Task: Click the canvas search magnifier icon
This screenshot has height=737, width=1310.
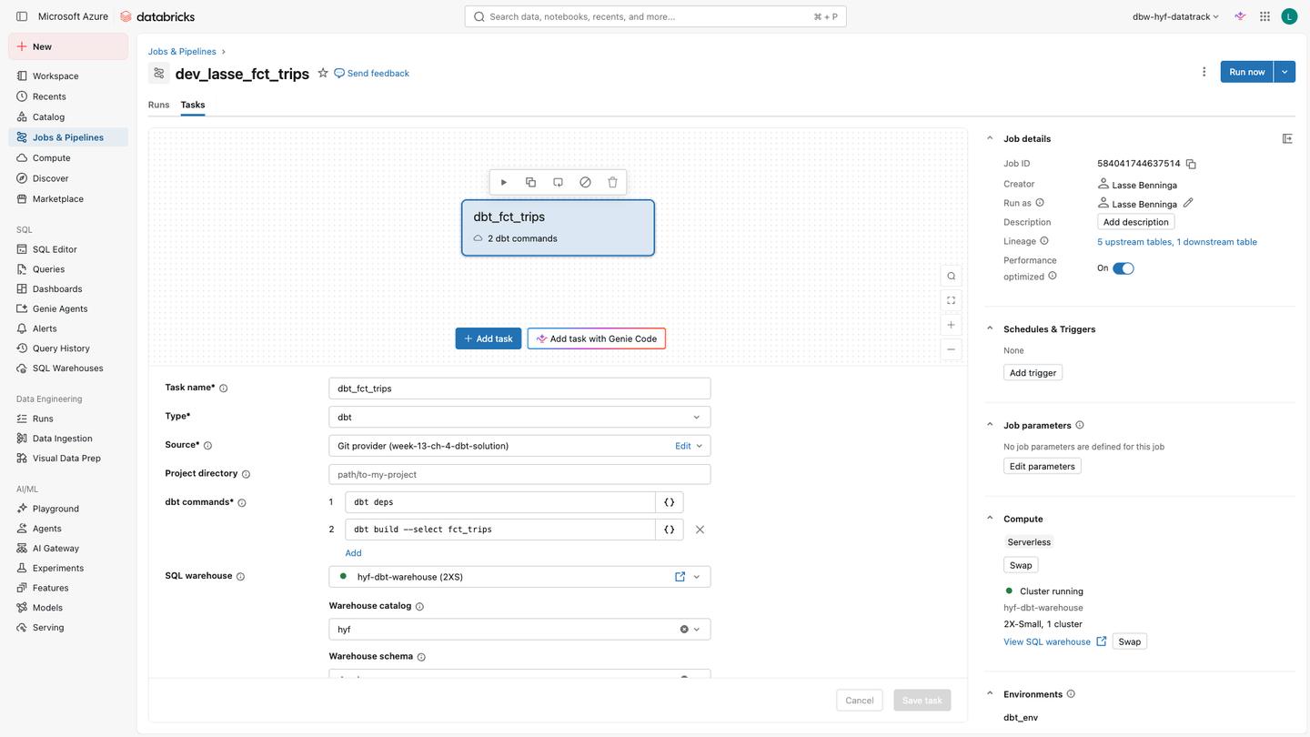Action: (x=952, y=276)
